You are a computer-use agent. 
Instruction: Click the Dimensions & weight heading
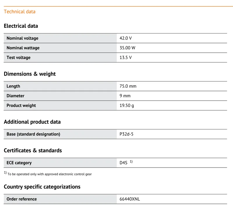click(x=30, y=74)
